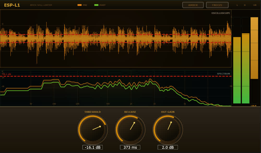
Task: Click the AMBER theme button
Action: tap(193, 5)
